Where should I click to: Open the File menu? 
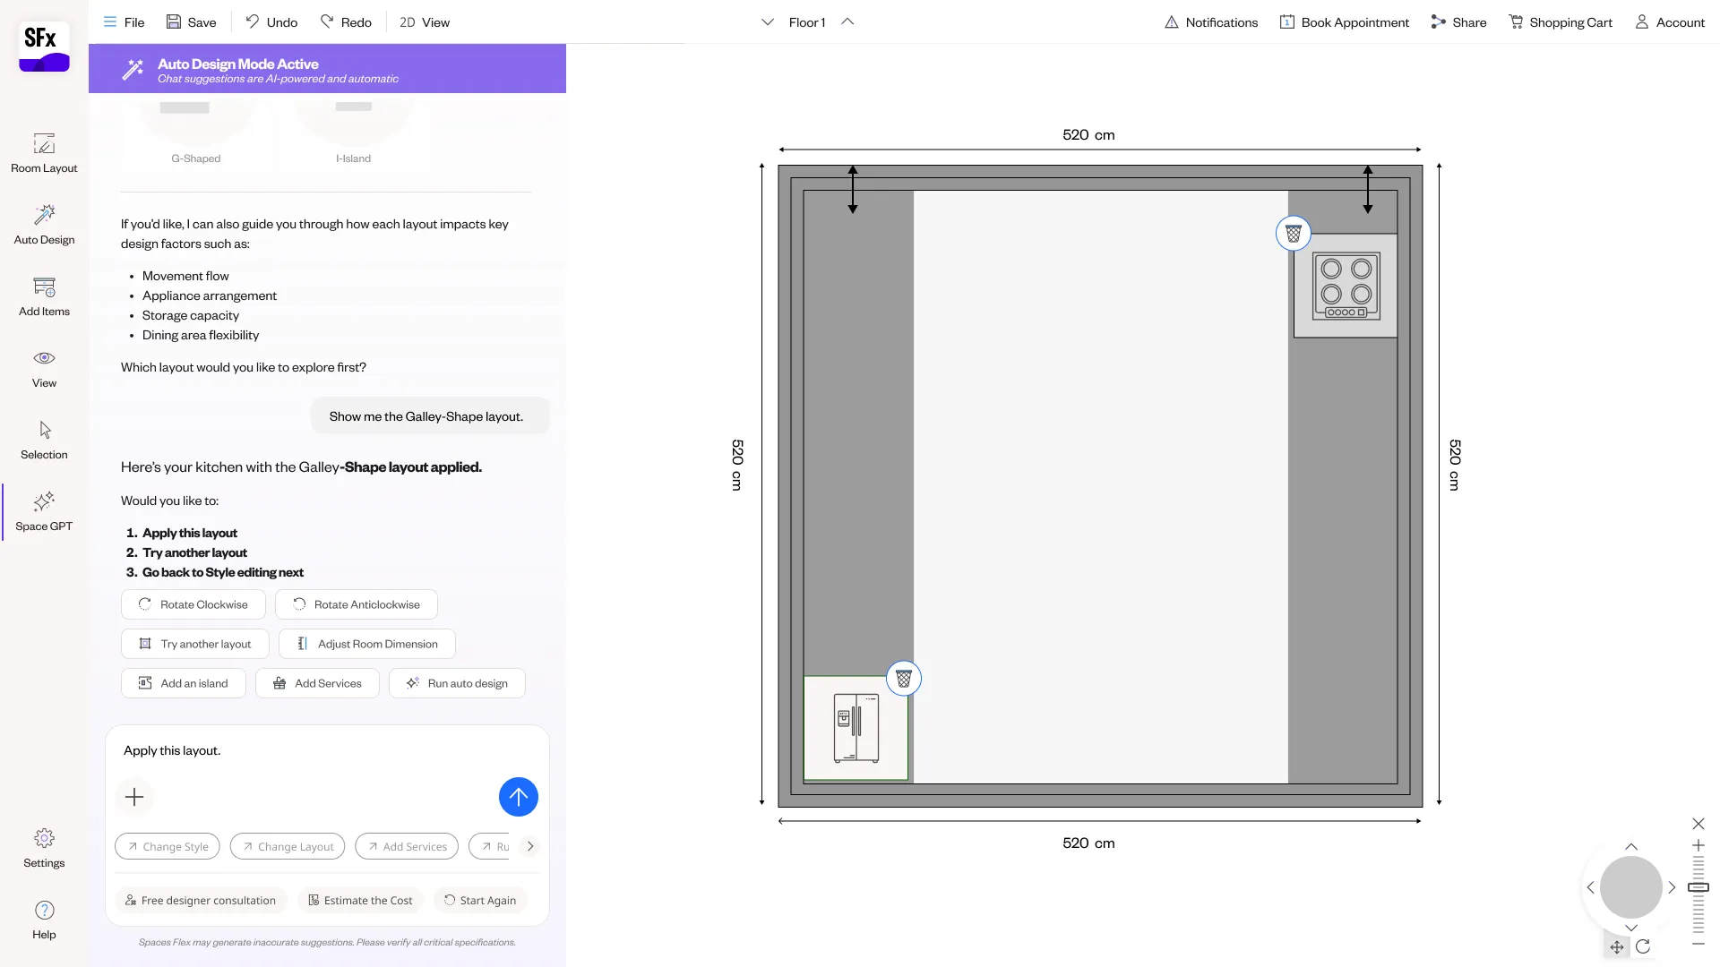(x=124, y=22)
